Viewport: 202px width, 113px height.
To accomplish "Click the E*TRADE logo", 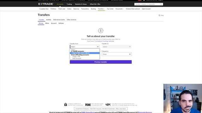I will click(45, 4).
